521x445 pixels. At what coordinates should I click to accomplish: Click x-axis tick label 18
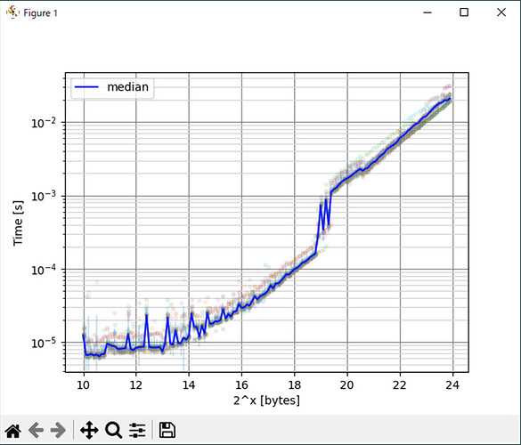[x=295, y=385]
